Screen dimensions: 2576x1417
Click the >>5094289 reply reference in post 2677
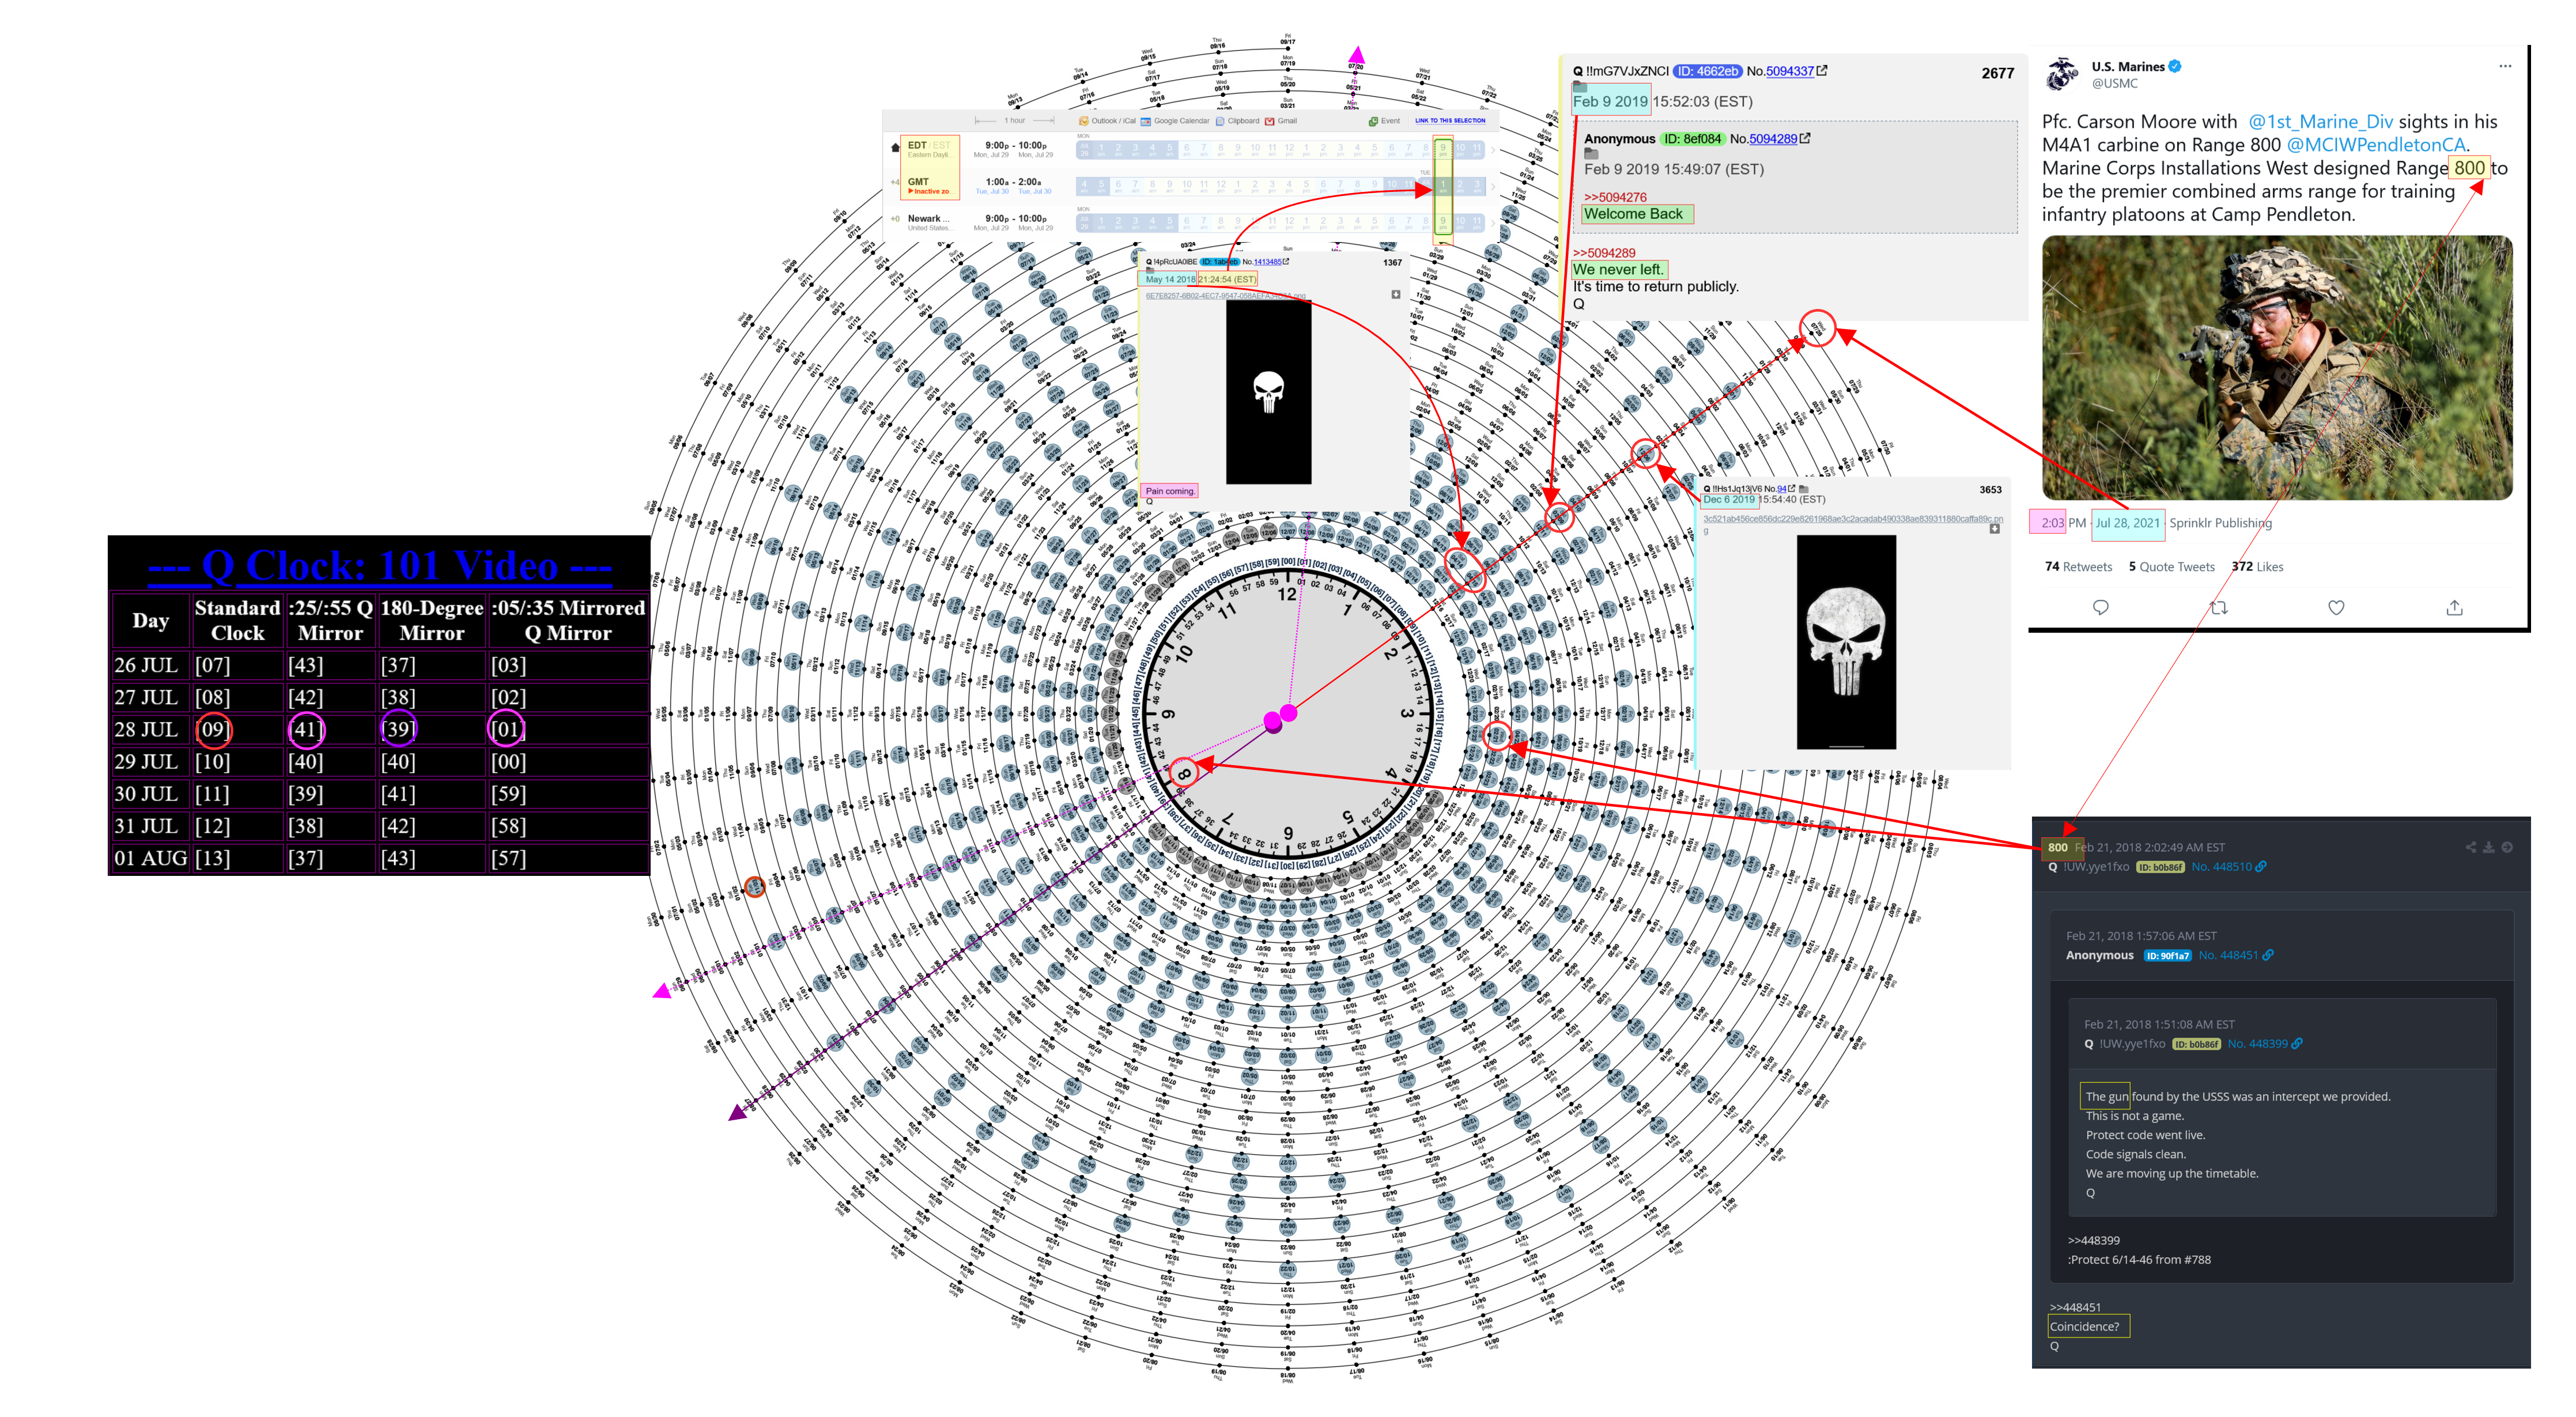coord(1604,253)
